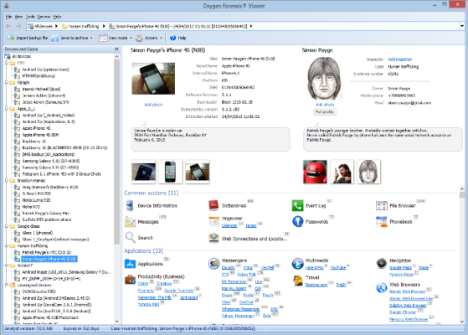The width and height of the screenshot is (468, 335).
Task: Open the Notes link under Organizer
Action: (251, 225)
